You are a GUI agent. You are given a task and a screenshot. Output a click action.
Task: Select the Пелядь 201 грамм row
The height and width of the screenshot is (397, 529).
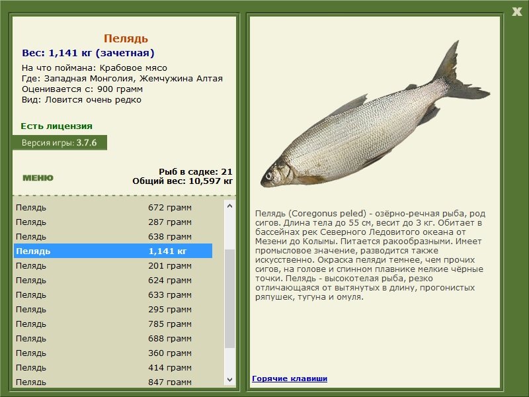[x=113, y=265]
